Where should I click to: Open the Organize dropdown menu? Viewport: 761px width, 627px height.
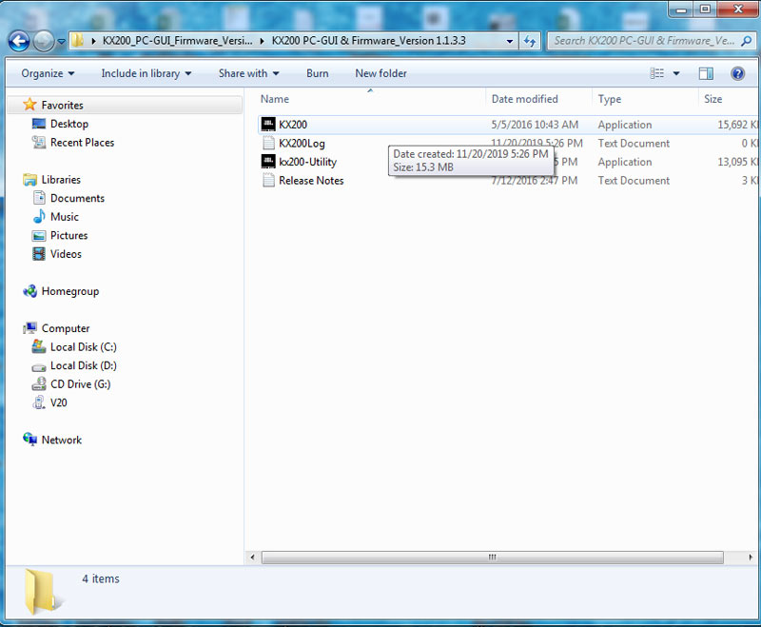(x=48, y=73)
